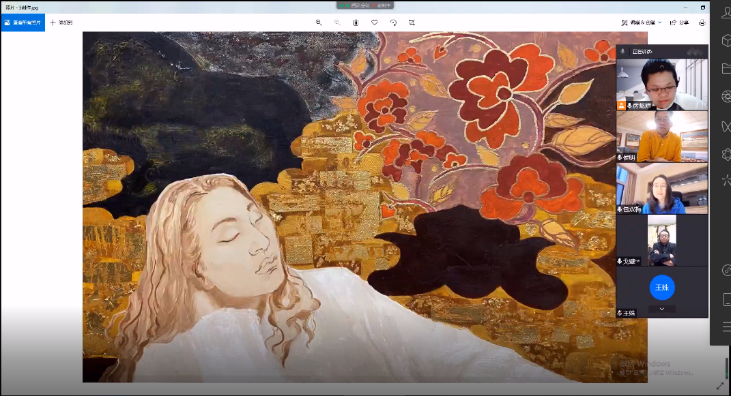Open the folder icon in right sidebar
The image size is (731, 396).
point(726,68)
